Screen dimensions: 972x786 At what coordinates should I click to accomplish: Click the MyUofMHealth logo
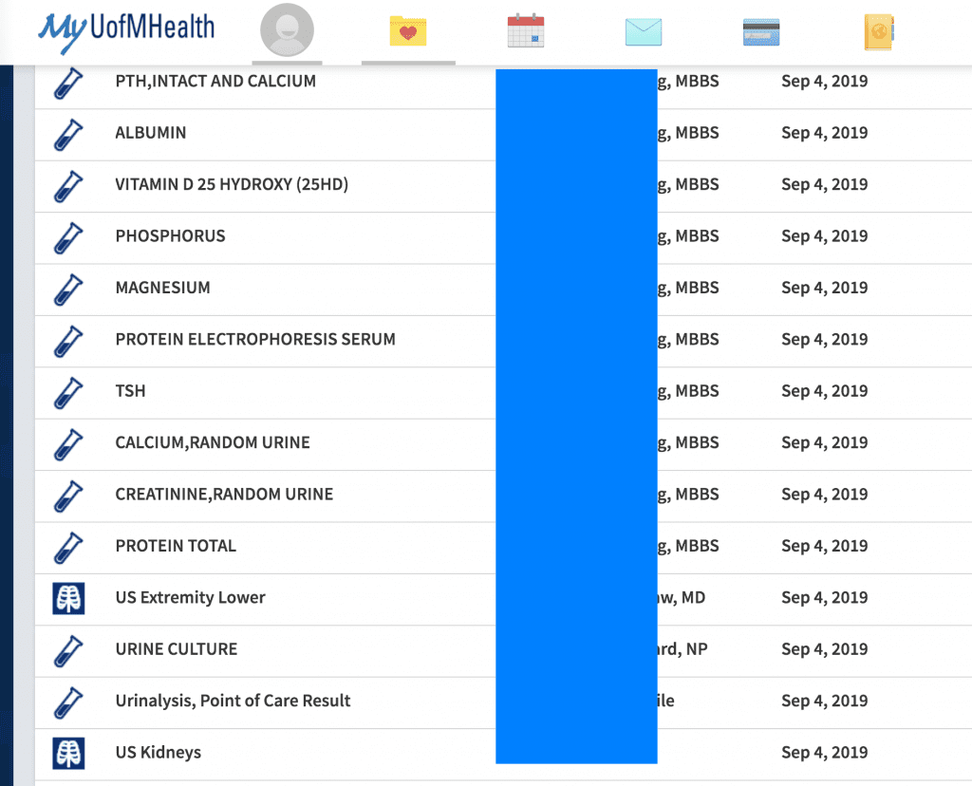click(126, 31)
